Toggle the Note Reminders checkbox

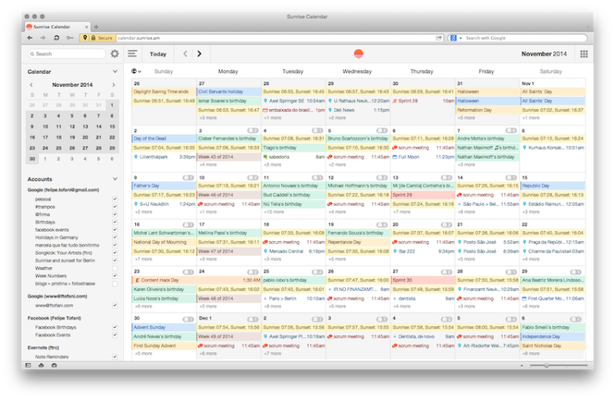115,357
